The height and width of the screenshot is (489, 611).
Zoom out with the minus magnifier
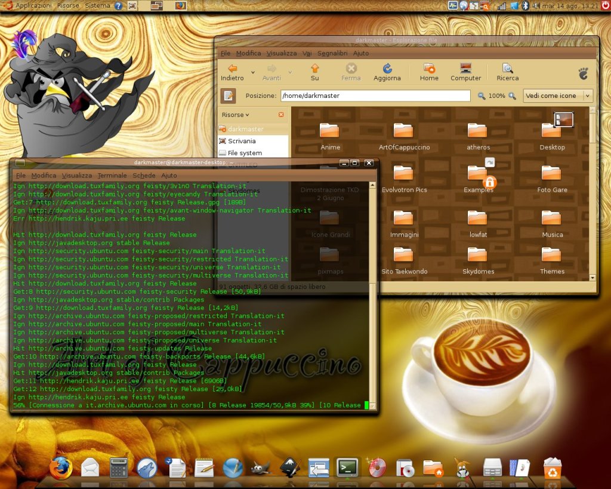click(x=482, y=96)
